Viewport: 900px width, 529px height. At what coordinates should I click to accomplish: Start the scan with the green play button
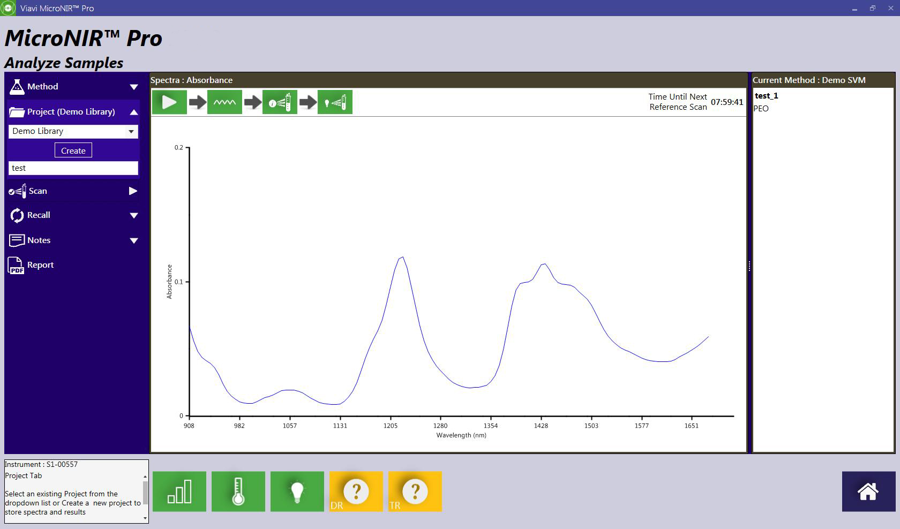pos(169,102)
